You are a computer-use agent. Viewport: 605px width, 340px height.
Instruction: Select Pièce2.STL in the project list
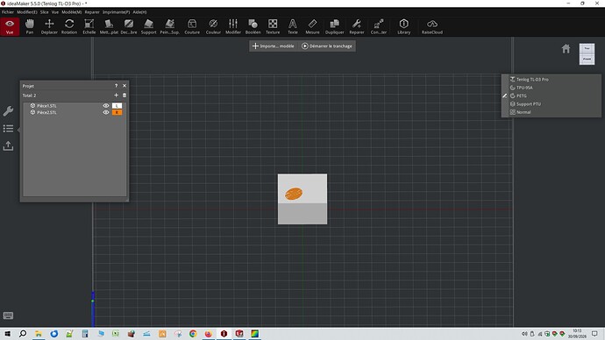[x=46, y=112]
